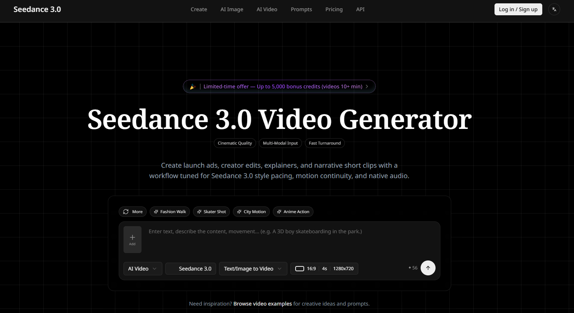The height and width of the screenshot is (313, 574).
Task: Click the Log in / Sign up button
Action: pyautogui.click(x=518, y=9)
